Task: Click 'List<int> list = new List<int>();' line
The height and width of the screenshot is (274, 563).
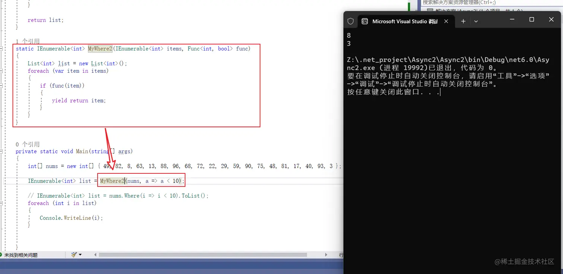Action: pos(77,63)
